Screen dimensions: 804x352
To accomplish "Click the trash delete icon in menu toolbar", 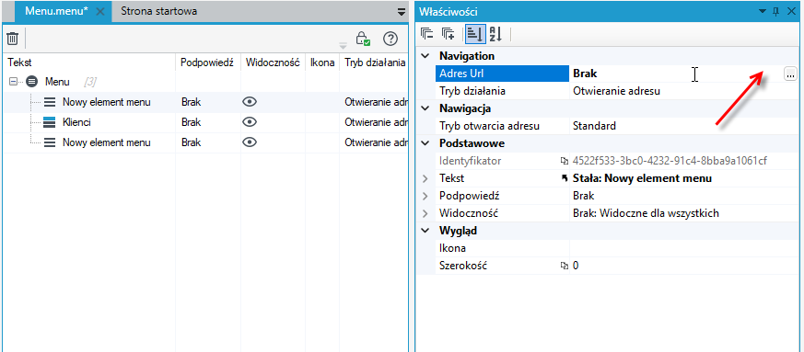I will pyautogui.click(x=12, y=39).
